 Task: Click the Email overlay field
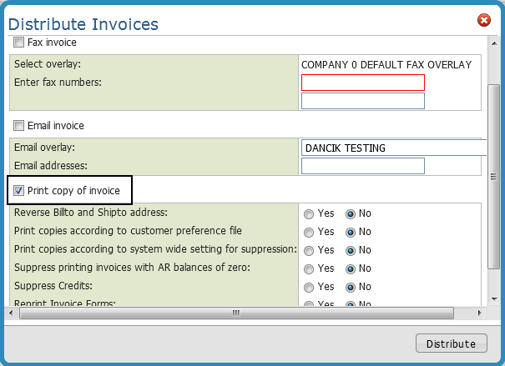[392, 148]
